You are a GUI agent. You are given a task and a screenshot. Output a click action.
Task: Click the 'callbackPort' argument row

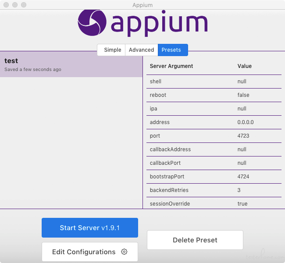214,163
